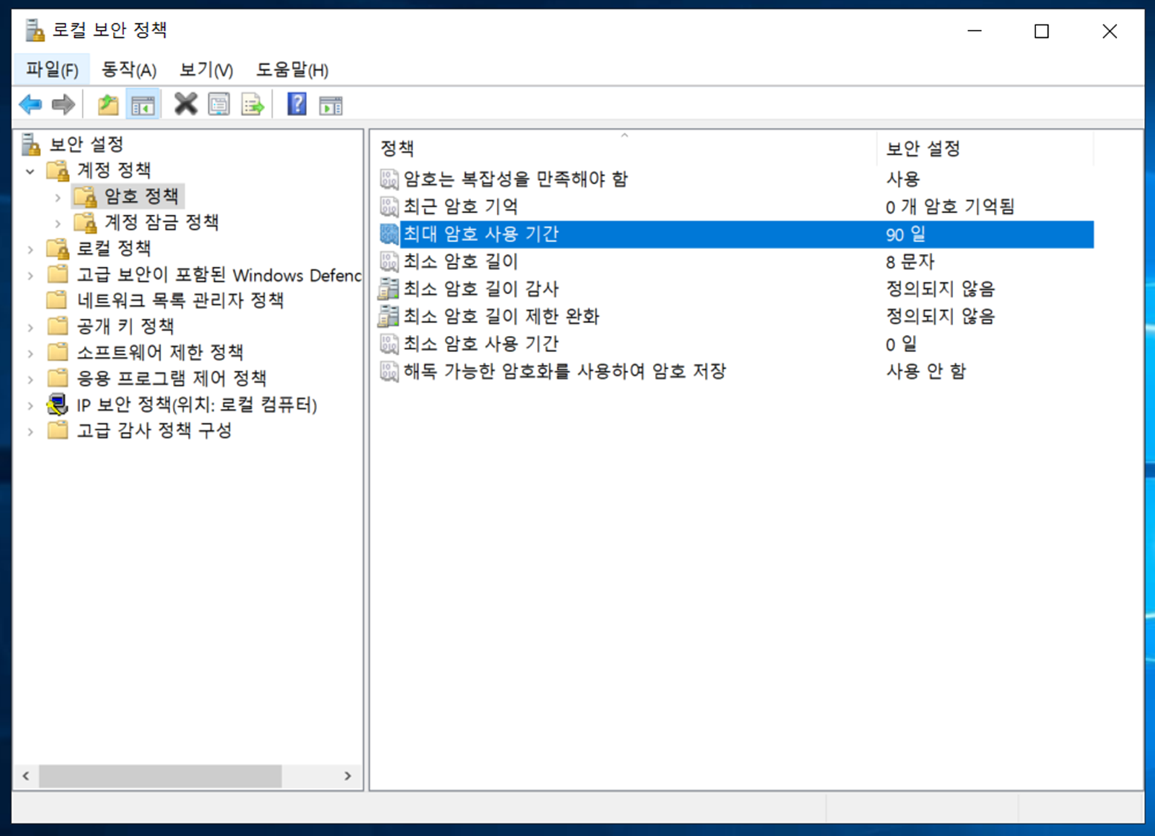This screenshot has width=1155, height=836.
Task: Click the icon beside 최소 암호 사용 기간
Action: pos(389,344)
